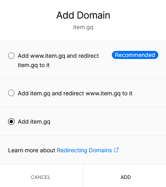Screen dimensions: 166x187
Task: Click the 'Add Domain' dialog title
Action: [x=83, y=15]
